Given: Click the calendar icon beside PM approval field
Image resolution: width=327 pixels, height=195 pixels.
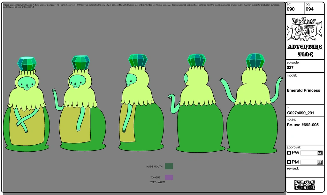Looking at the screenshot, I should point(321,162).
